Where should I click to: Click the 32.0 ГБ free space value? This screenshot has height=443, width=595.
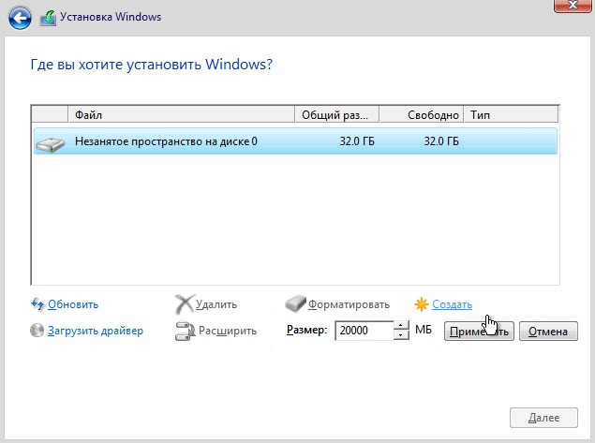441,141
